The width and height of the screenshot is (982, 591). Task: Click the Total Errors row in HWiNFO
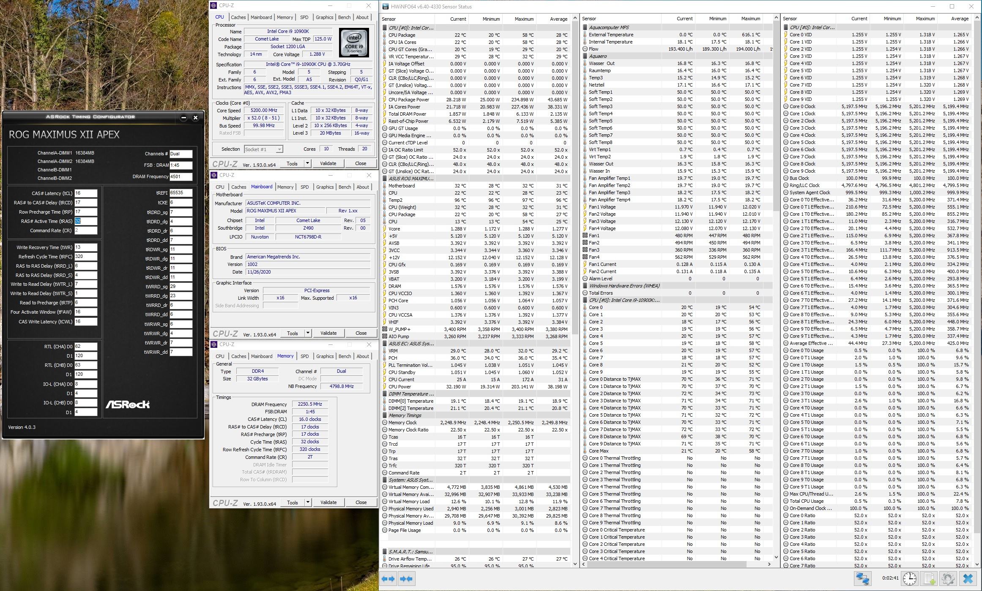[x=677, y=293]
